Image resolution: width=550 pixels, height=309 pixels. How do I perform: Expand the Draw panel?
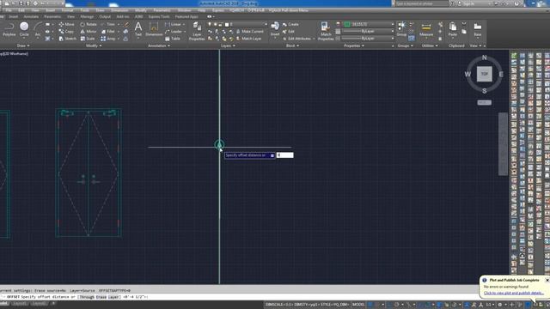click(23, 45)
